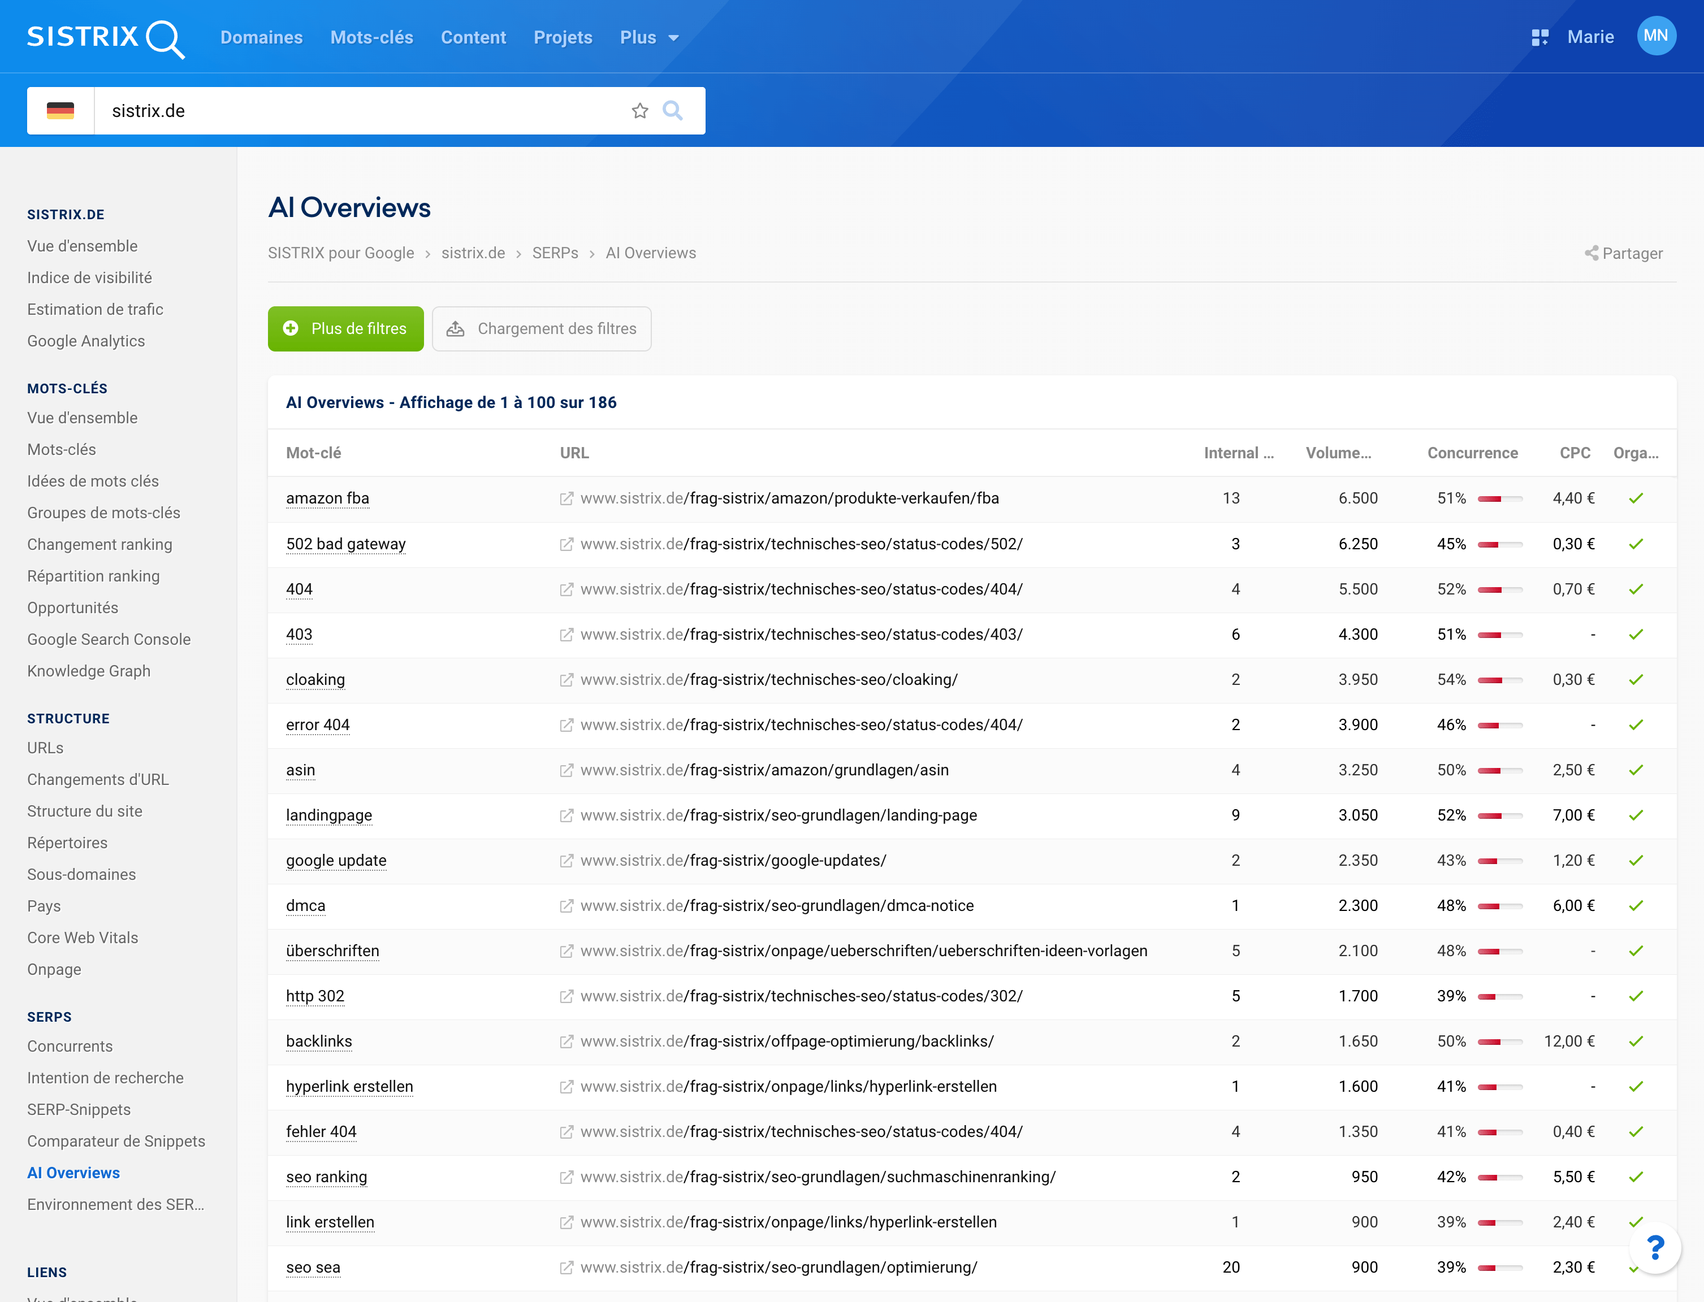Viewport: 1704px width, 1302px height.
Task: Click concurrence bar for http 302 row
Action: tap(1499, 997)
